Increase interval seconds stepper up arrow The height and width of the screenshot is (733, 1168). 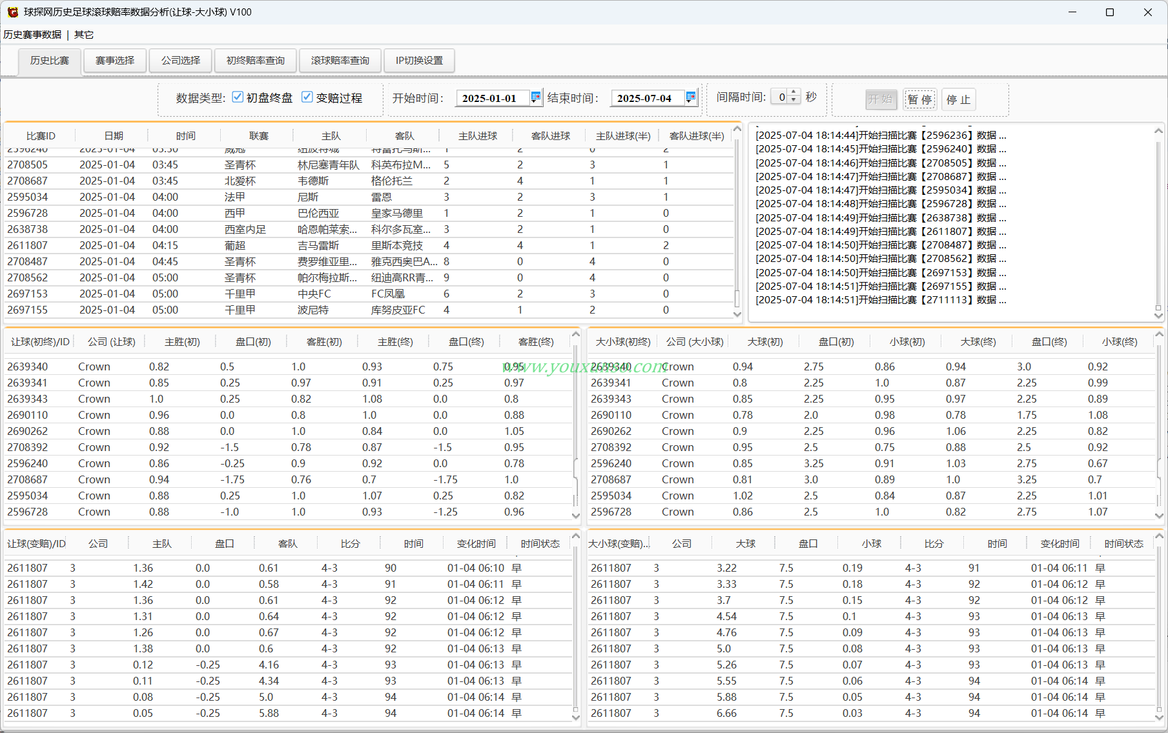(x=794, y=93)
